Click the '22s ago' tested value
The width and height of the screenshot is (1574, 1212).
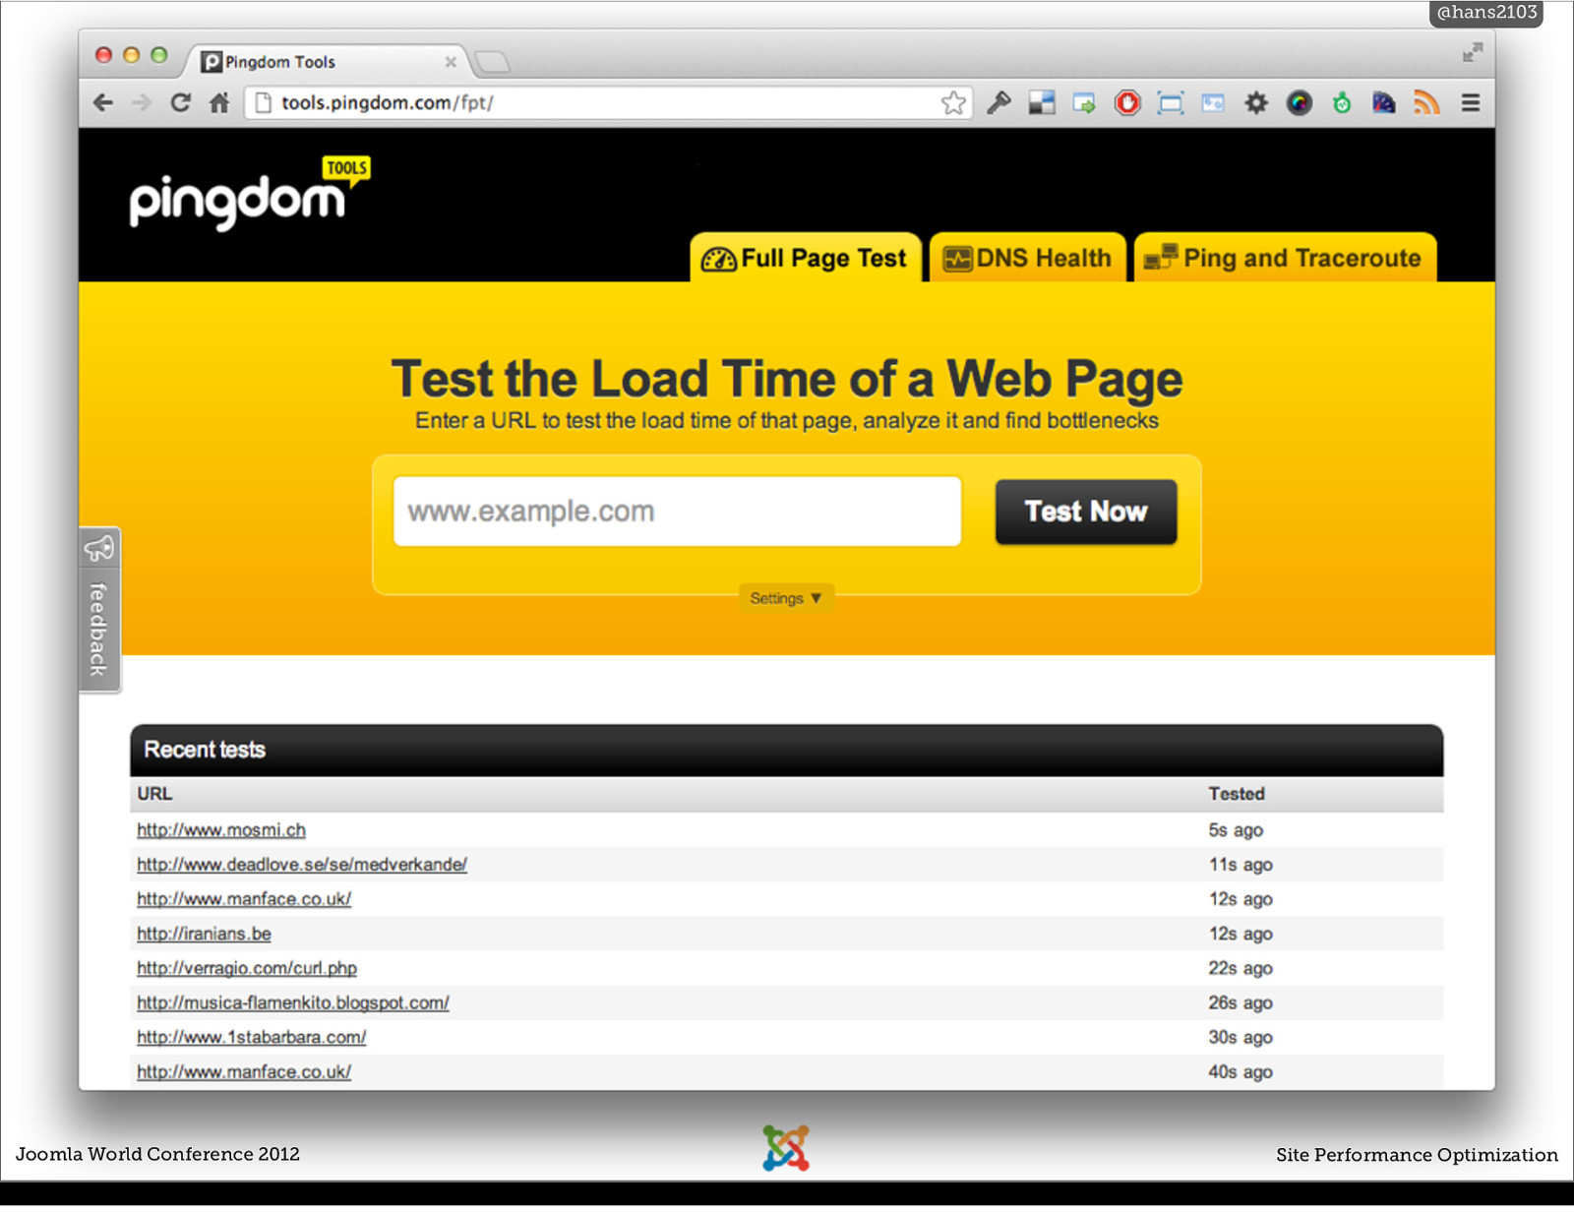[x=1241, y=968]
